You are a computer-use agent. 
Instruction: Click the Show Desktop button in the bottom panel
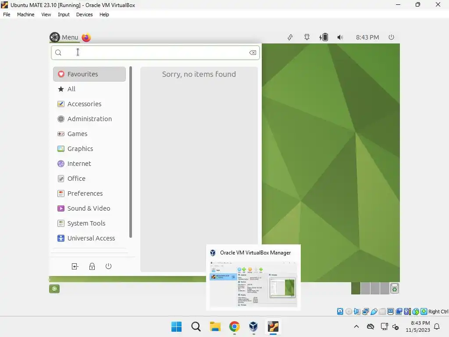54,289
